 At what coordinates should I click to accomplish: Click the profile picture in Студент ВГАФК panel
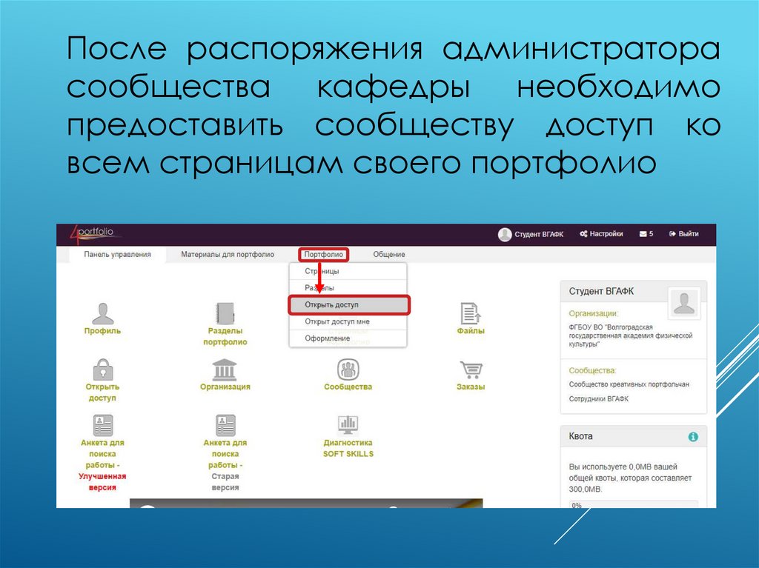click(684, 304)
